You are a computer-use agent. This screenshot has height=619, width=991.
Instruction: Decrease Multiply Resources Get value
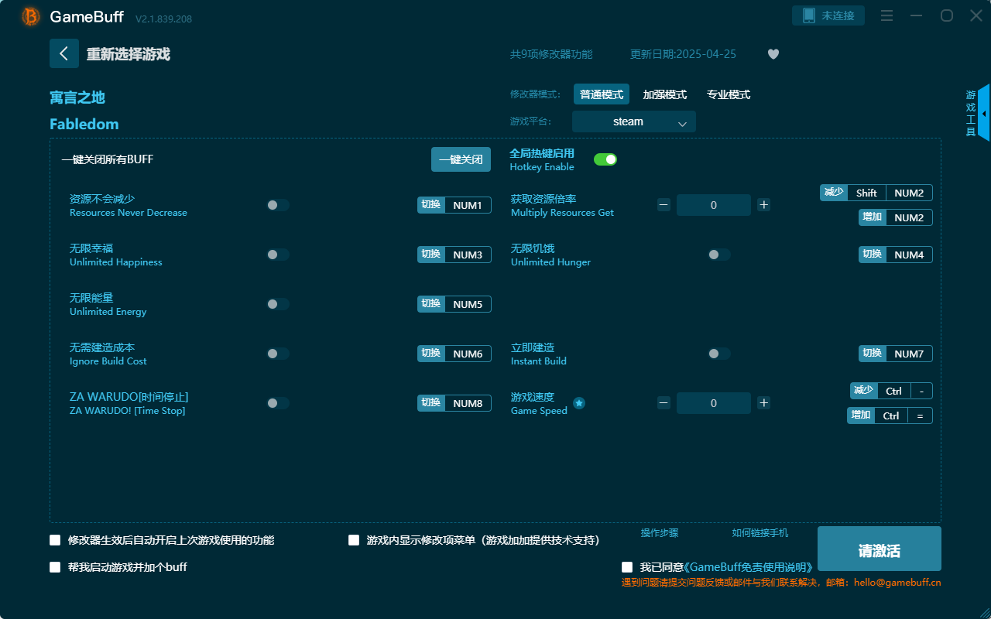point(664,205)
